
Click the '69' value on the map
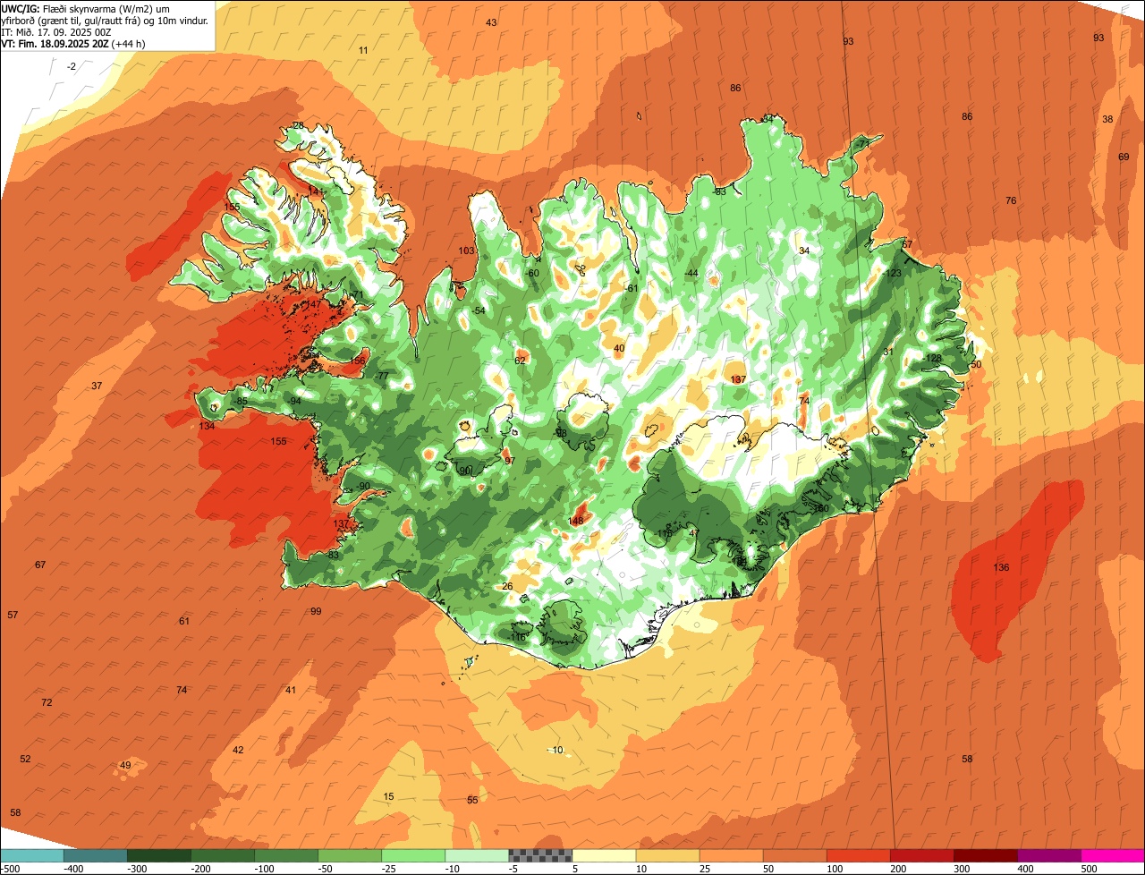pyautogui.click(x=1124, y=157)
